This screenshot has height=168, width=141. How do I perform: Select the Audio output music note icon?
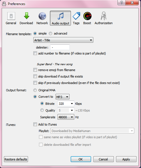coord(60,16)
